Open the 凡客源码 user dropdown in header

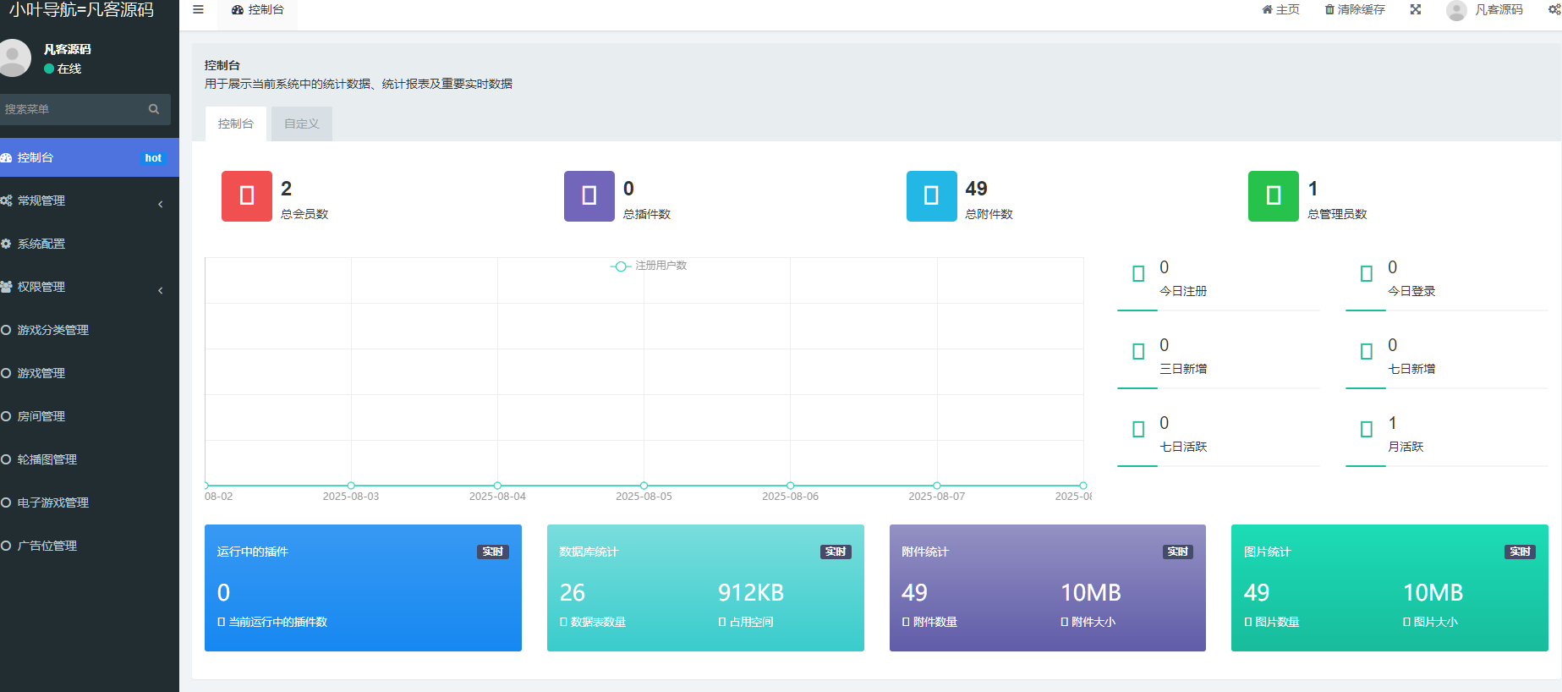pos(1485,10)
